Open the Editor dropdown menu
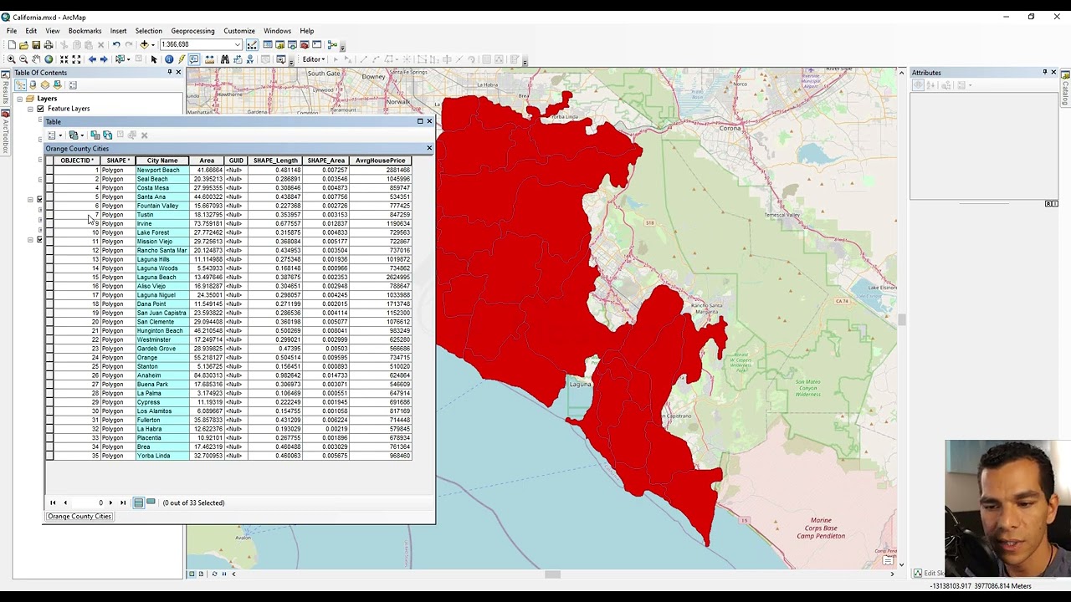Screen dimensions: 1071x602 tap(314, 59)
